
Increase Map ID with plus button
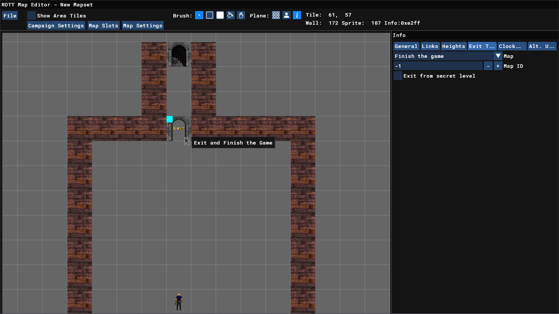[498, 66]
